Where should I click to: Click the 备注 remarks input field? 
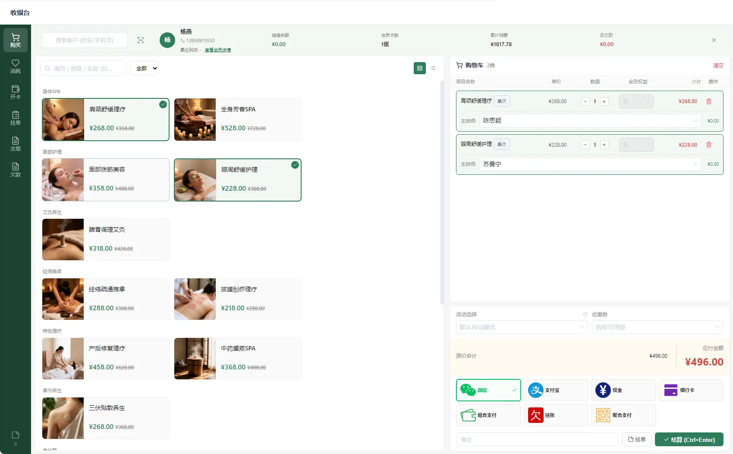pos(537,439)
